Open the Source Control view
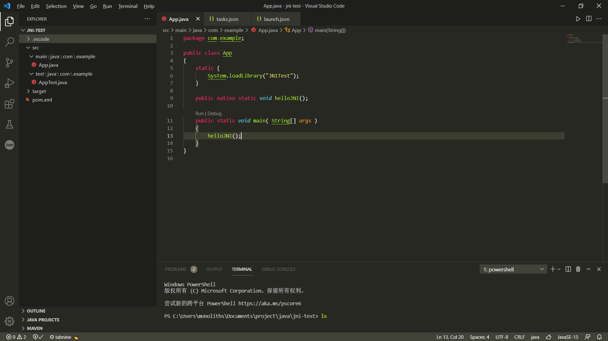 [x=9, y=62]
